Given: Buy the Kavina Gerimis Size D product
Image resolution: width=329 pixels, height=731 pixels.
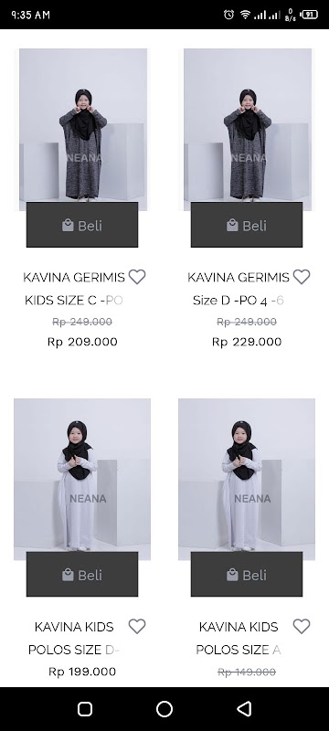Looking at the screenshot, I should 247,225.
